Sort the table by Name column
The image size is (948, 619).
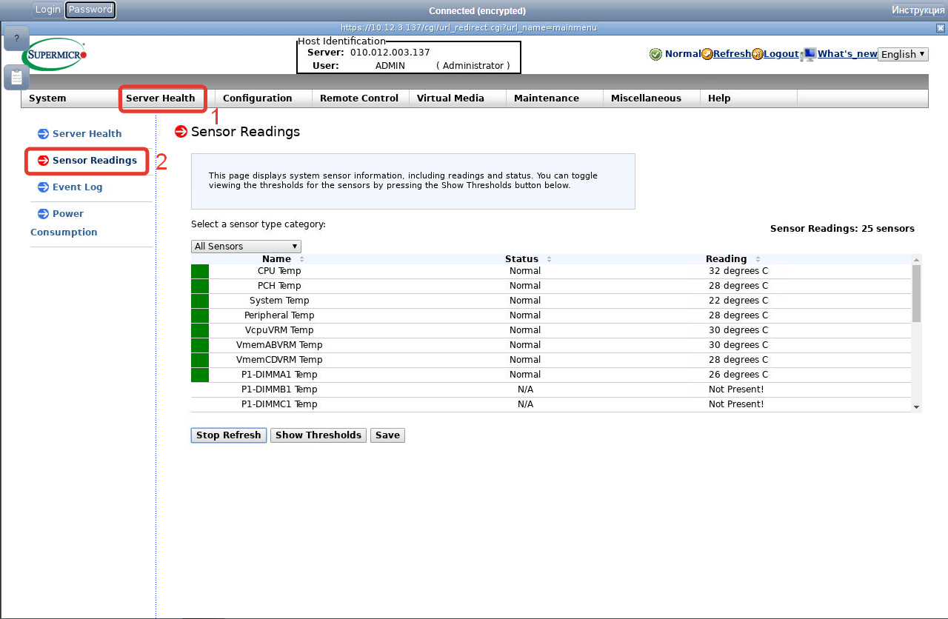[x=277, y=259]
